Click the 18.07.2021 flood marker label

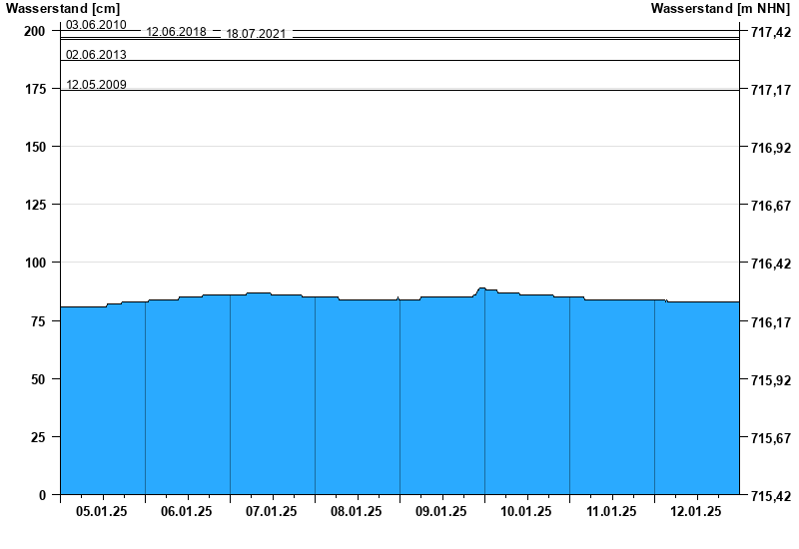pyautogui.click(x=256, y=34)
